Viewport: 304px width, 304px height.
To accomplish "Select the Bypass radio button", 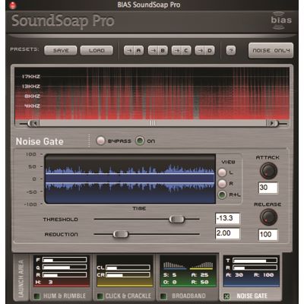I will point(100,141).
